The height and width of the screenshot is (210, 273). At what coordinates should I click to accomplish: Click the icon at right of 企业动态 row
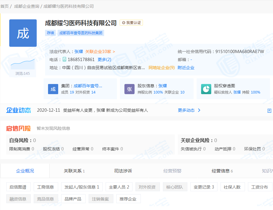coord(269,111)
